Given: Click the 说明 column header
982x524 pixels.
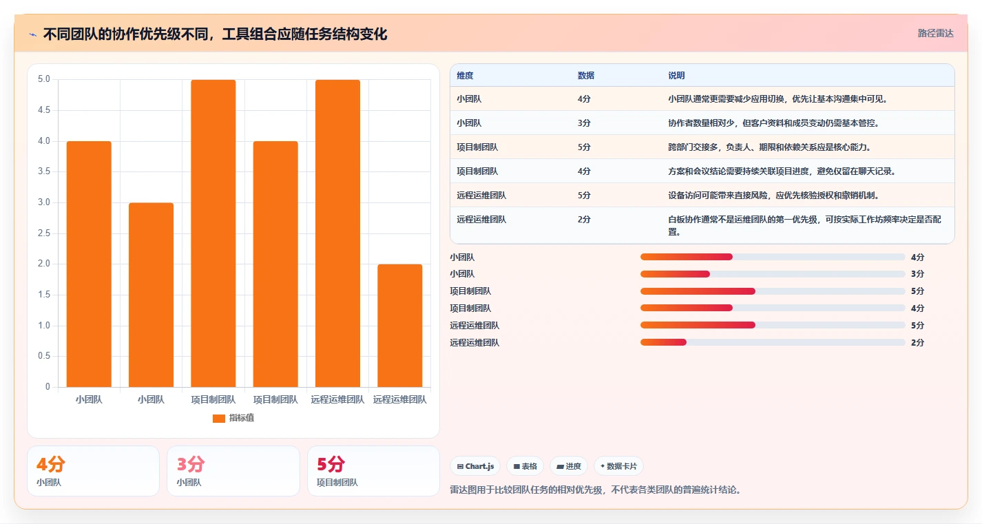Looking at the screenshot, I should point(676,76).
